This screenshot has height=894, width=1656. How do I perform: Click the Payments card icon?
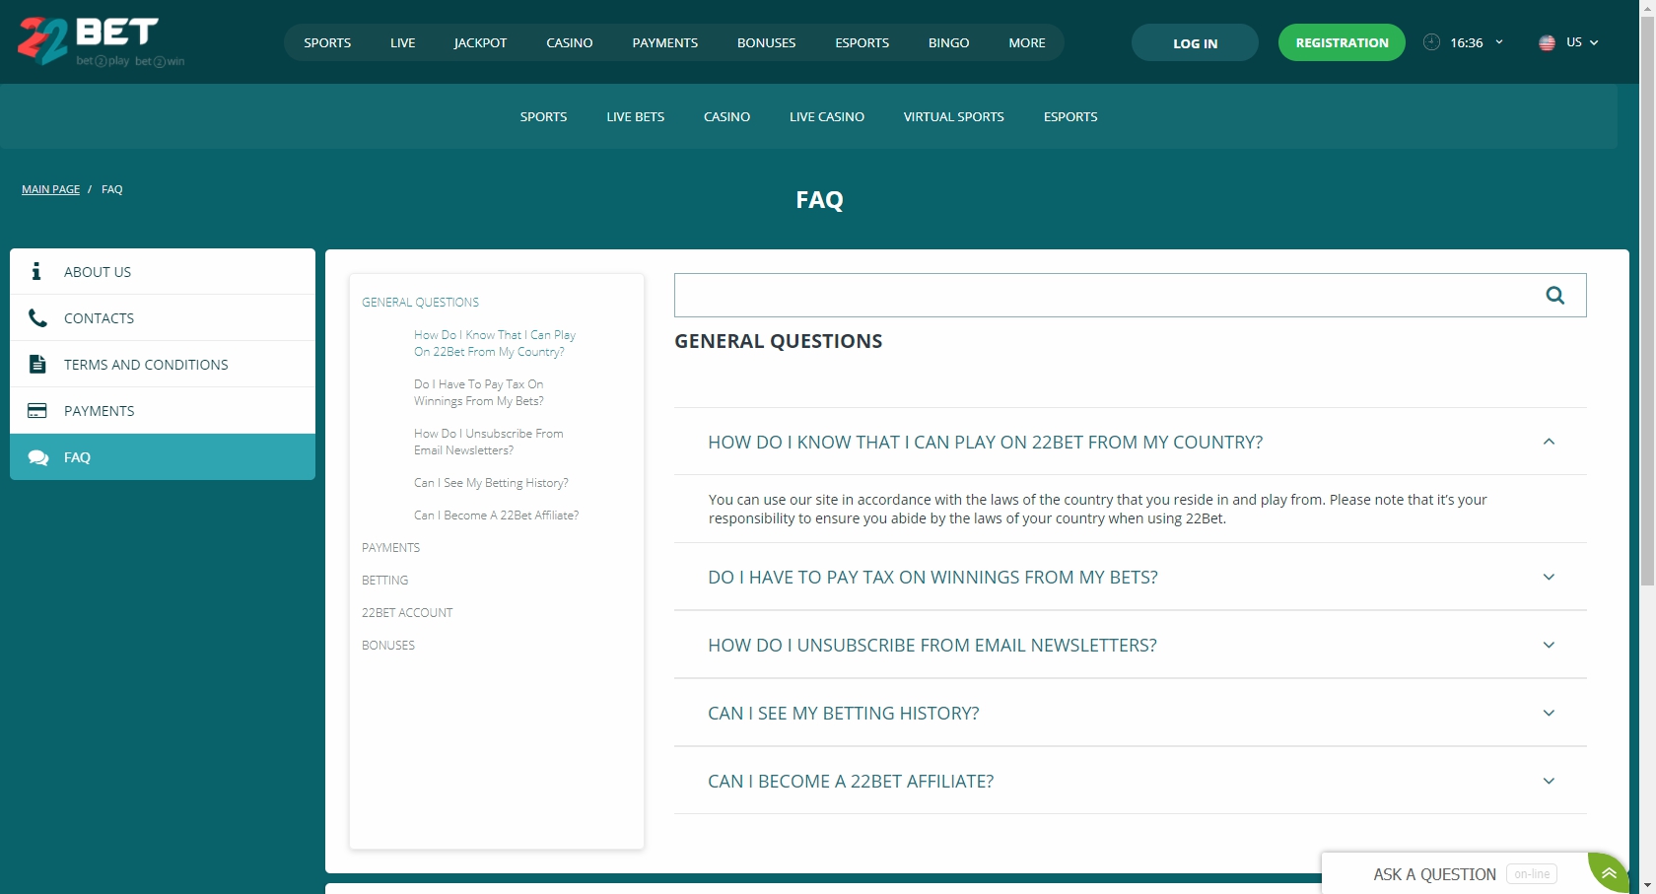[x=37, y=410]
